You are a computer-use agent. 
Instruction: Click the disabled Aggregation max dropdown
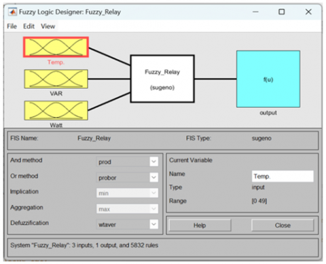[x=127, y=209]
